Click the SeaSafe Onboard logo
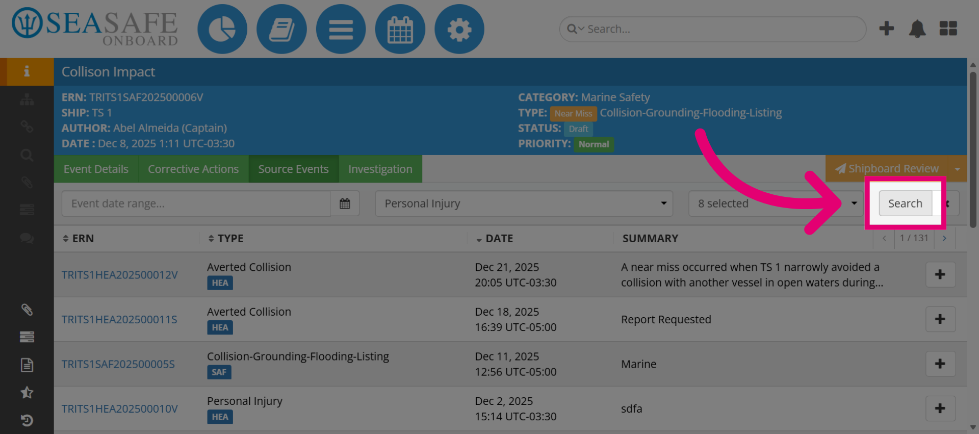The width and height of the screenshot is (979, 434). pos(95,28)
